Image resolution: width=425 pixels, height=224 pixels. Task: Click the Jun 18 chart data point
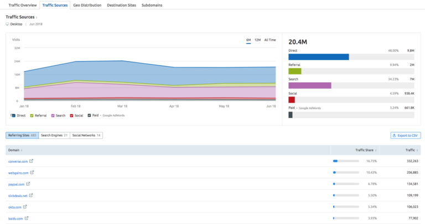tap(276, 67)
